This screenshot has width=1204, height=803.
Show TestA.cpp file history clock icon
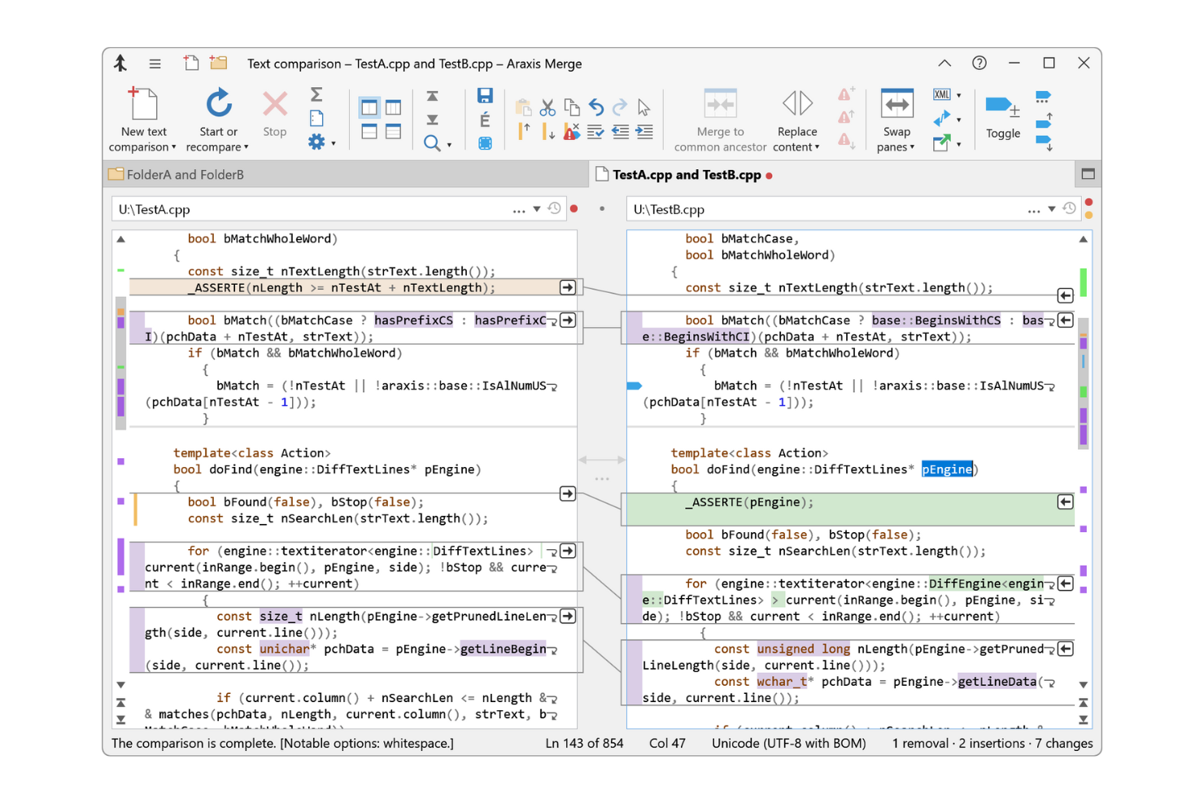click(x=555, y=208)
